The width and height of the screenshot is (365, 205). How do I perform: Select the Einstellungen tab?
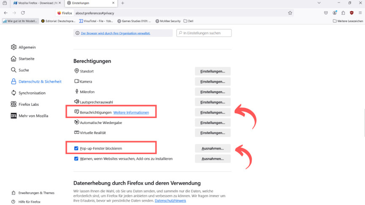[x=91, y=3]
